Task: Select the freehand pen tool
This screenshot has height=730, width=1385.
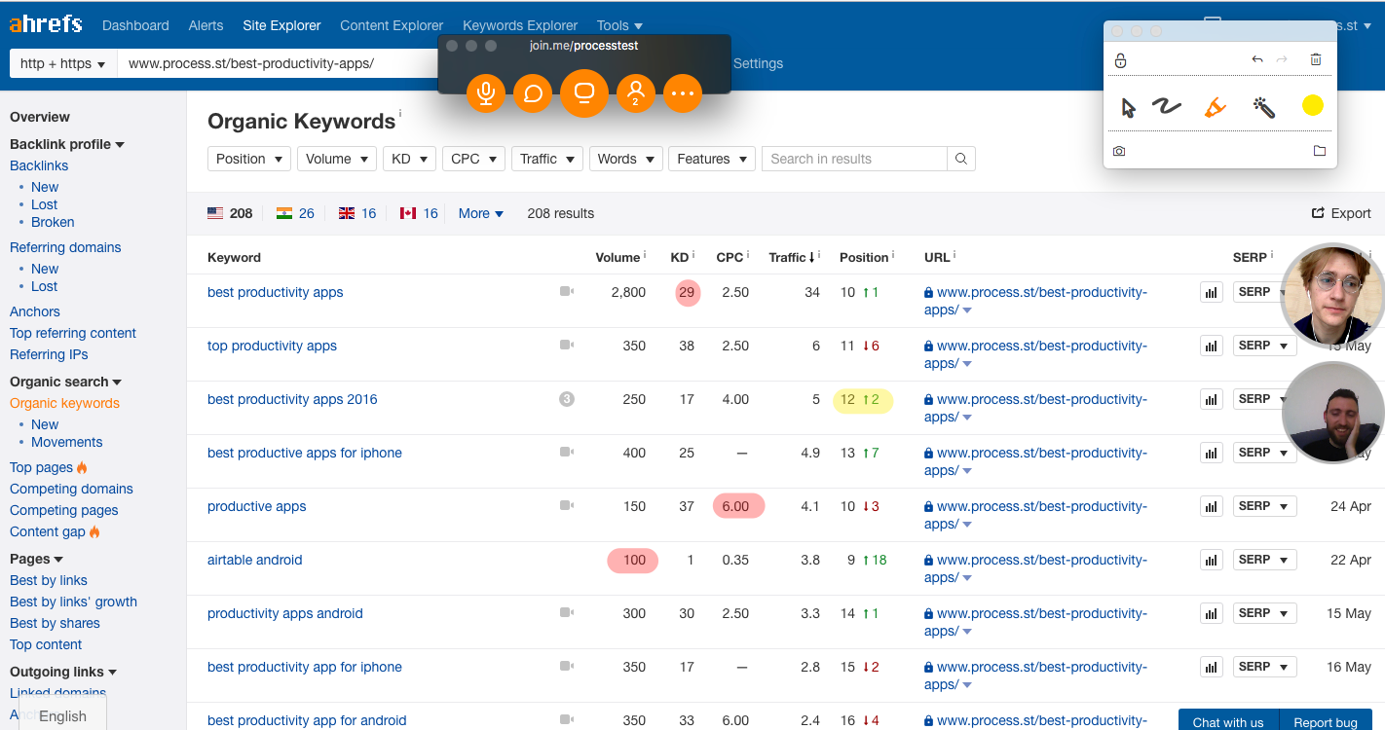Action: tap(1166, 106)
